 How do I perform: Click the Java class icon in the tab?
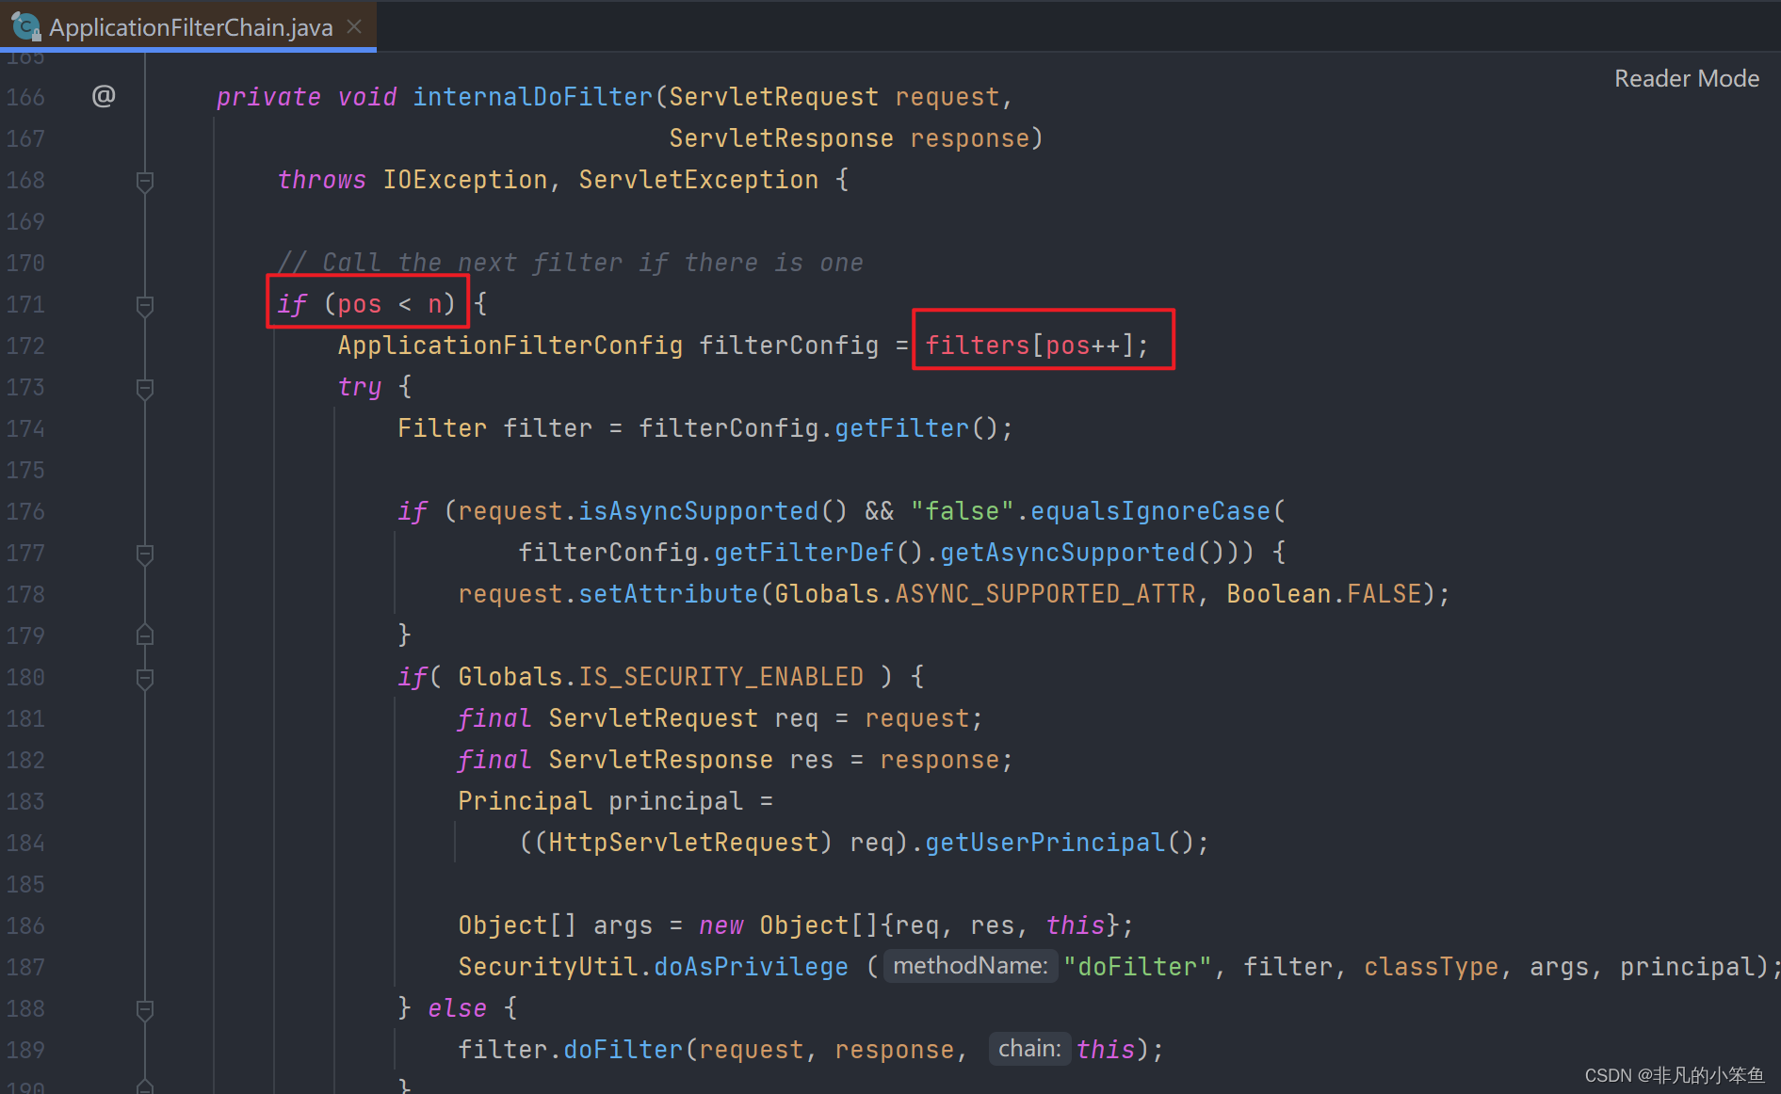(25, 26)
